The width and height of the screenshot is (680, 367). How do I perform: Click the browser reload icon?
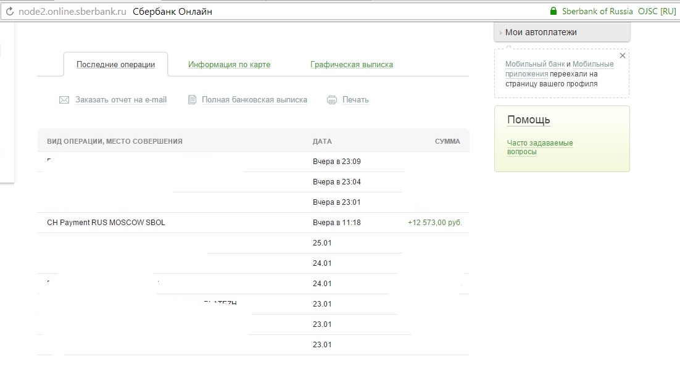click(x=9, y=11)
